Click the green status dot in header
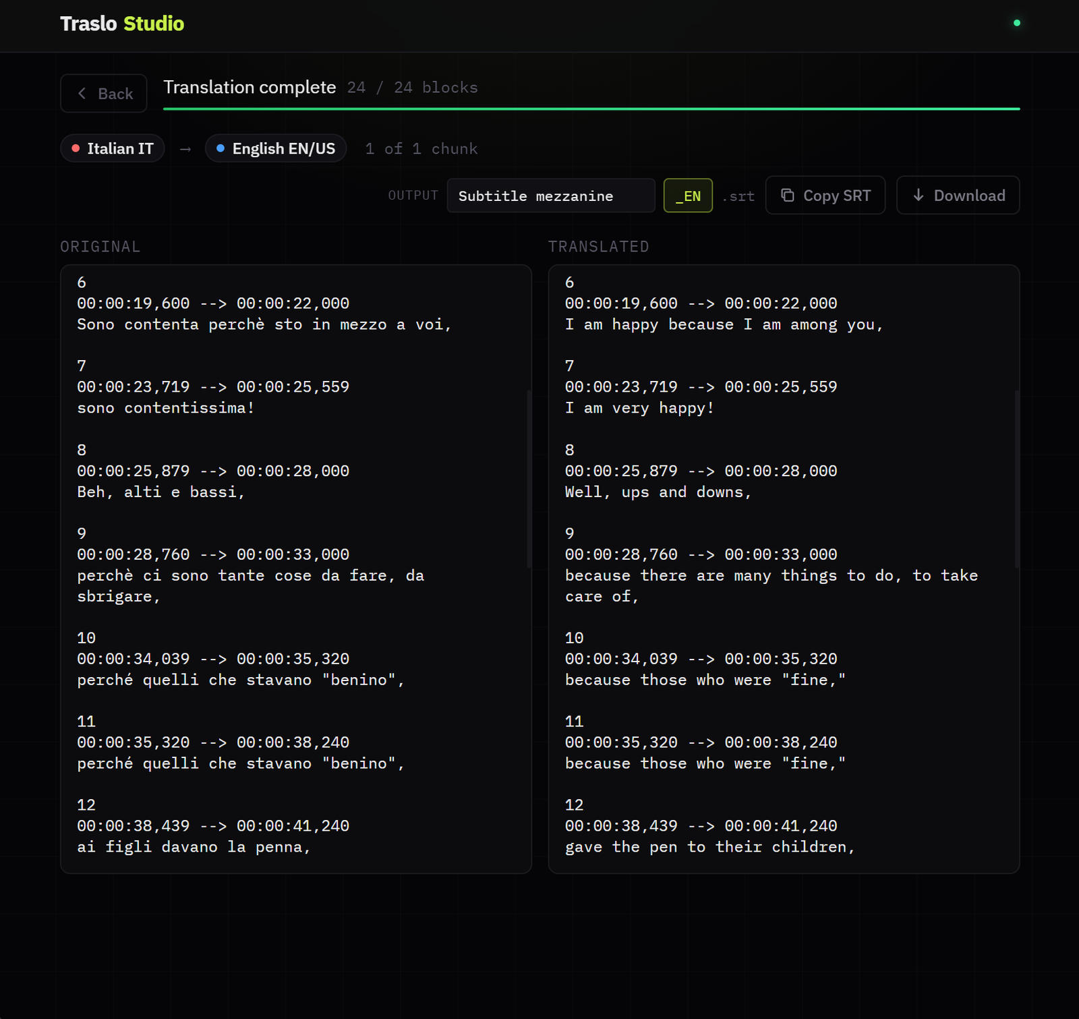 1017,23
